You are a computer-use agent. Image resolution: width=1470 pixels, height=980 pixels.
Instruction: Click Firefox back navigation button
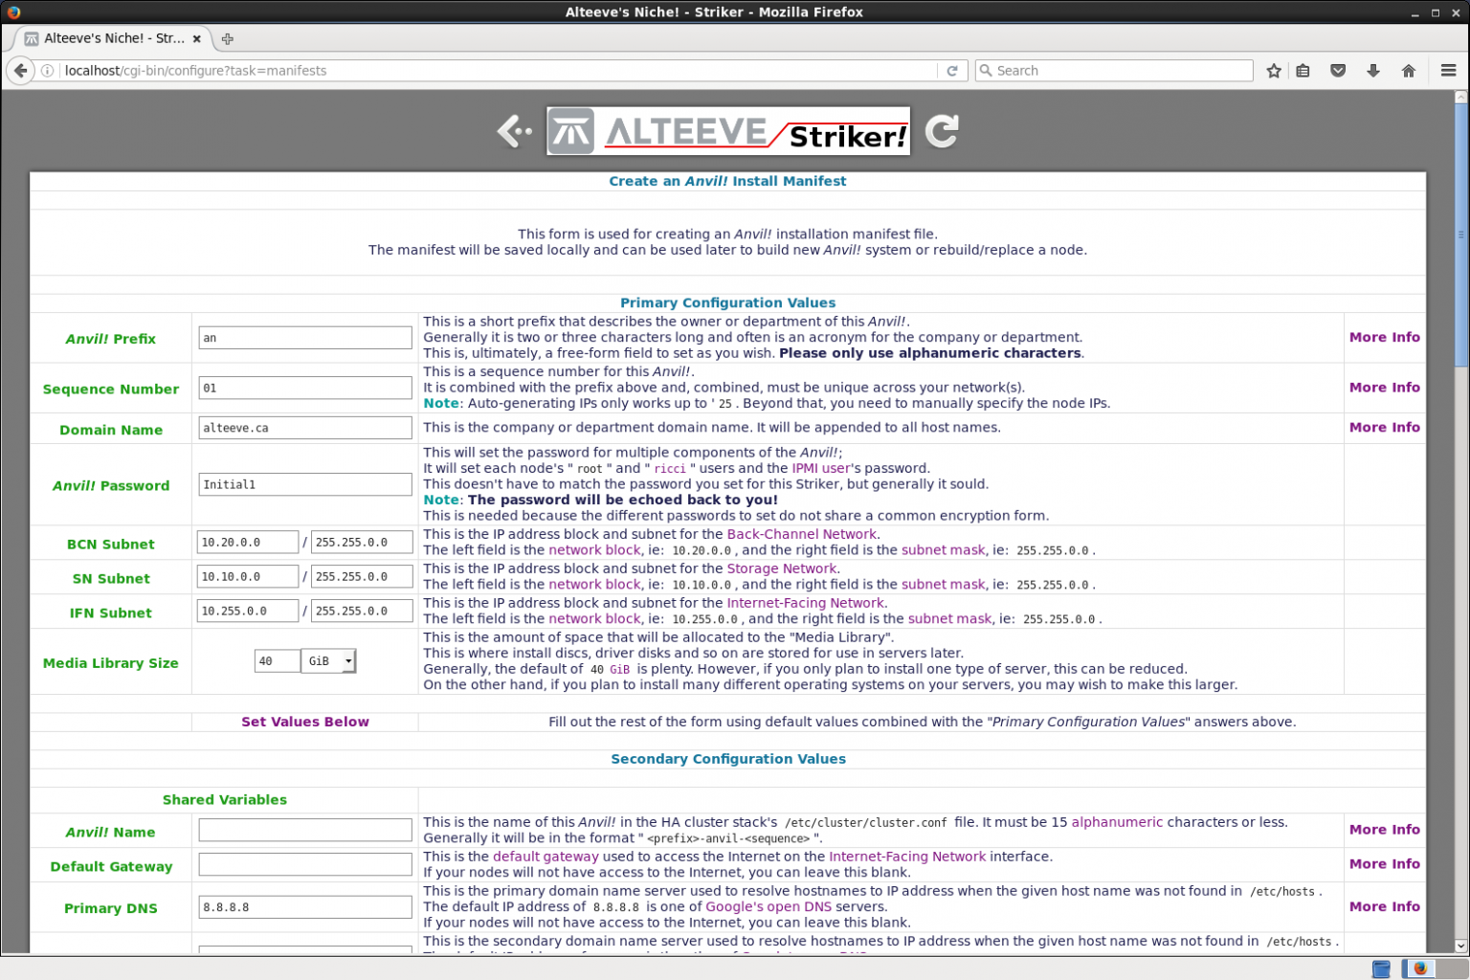pyautogui.click(x=20, y=71)
